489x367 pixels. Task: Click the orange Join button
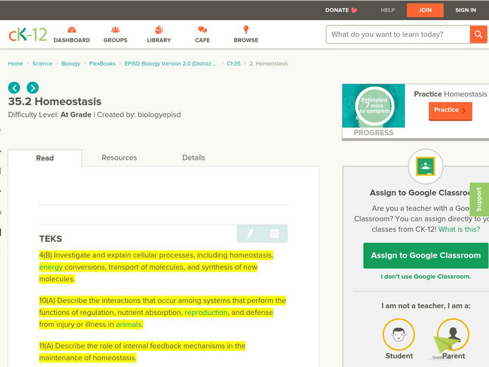(425, 10)
